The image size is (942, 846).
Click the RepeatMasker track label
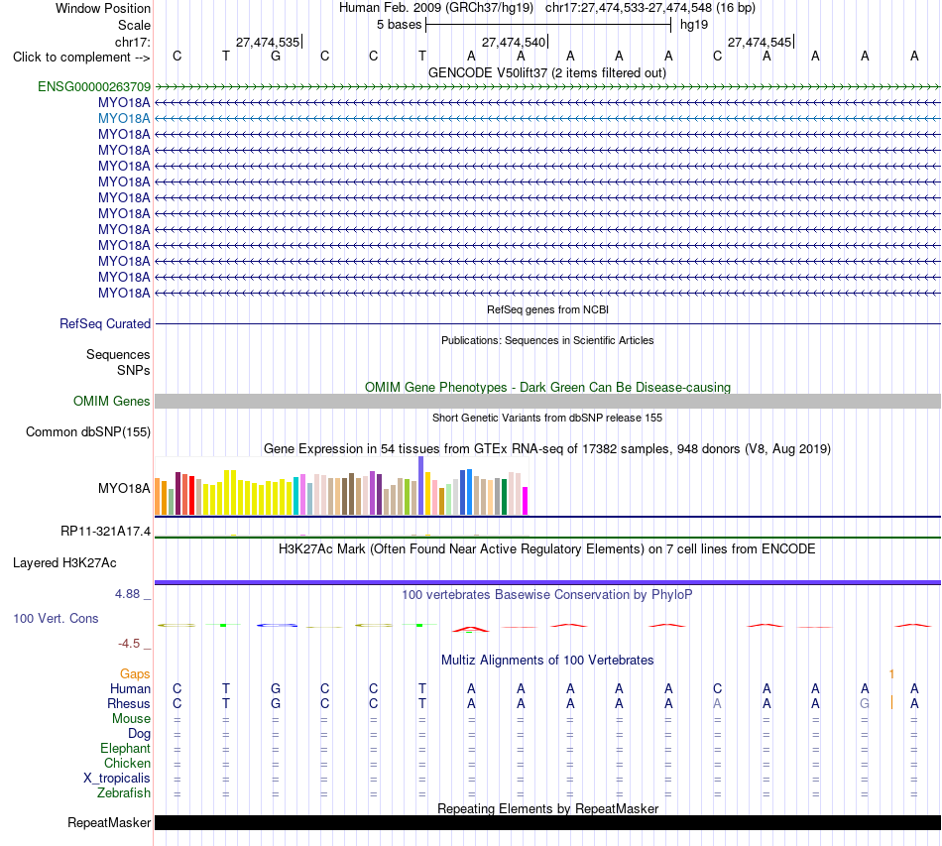(x=109, y=822)
